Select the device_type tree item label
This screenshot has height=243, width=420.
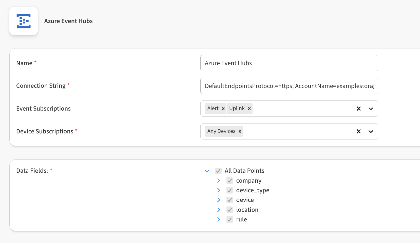(x=253, y=190)
